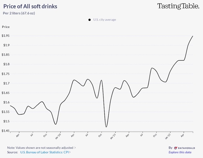This screenshot has width=203, height=158.
Task: Click the $1.95 y-axis label
Action: click(5, 36)
